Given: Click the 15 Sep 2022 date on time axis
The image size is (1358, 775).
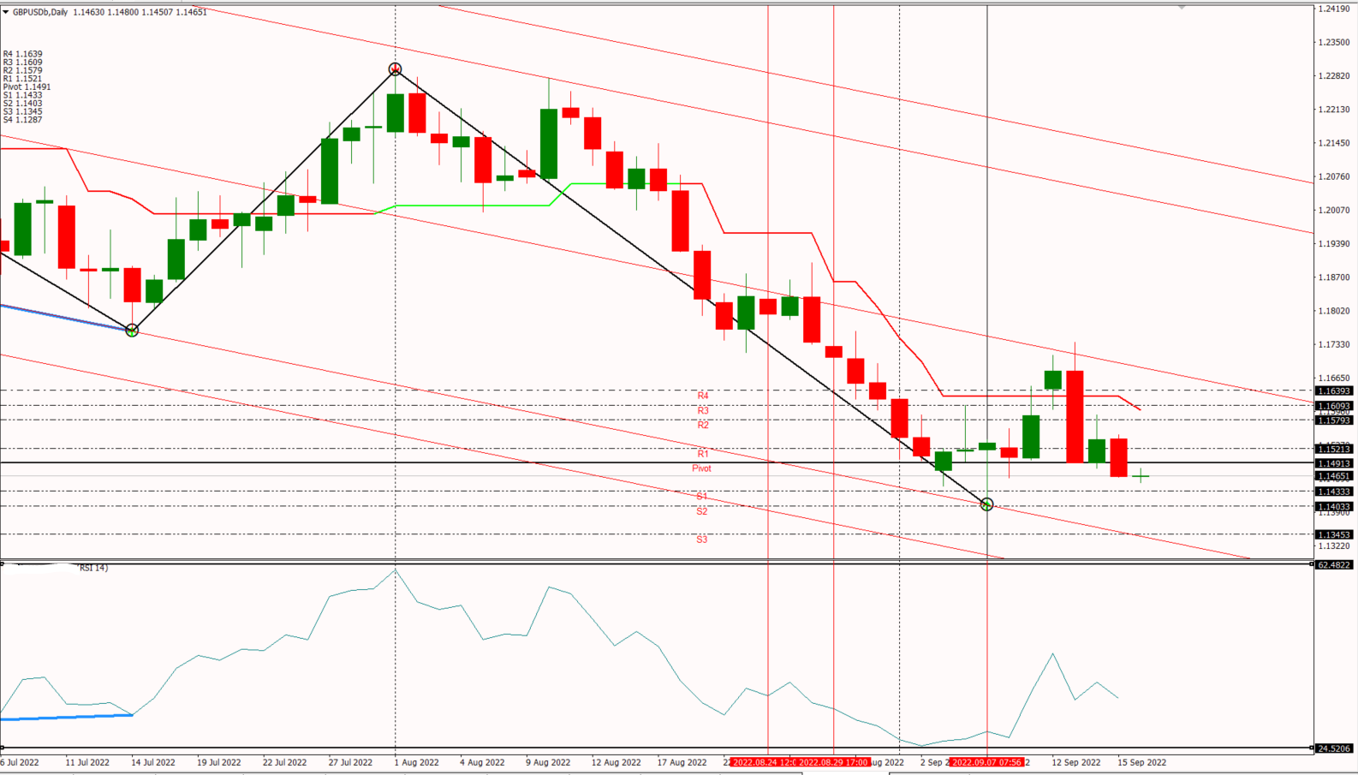Looking at the screenshot, I should [x=1142, y=762].
